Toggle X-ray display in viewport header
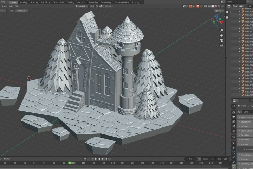Screen dimensions: 253x169 tap(205, 6)
